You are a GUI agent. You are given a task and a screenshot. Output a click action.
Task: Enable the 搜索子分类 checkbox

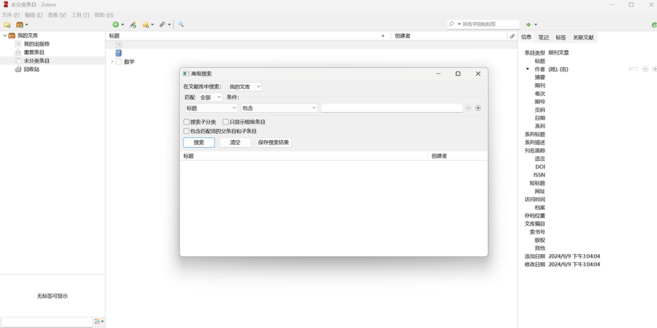point(186,121)
